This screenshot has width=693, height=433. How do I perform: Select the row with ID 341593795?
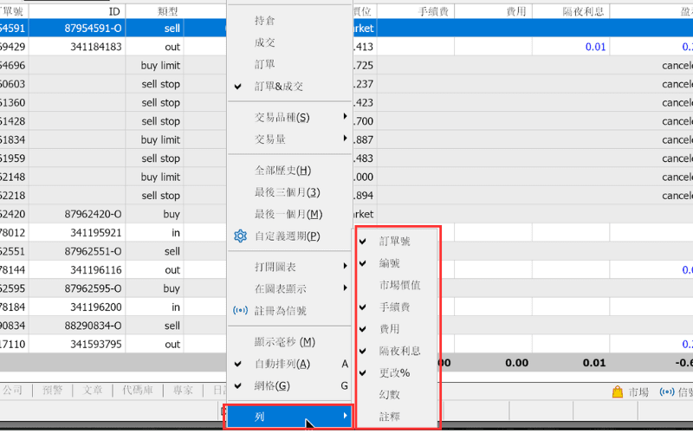[x=96, y=344]
